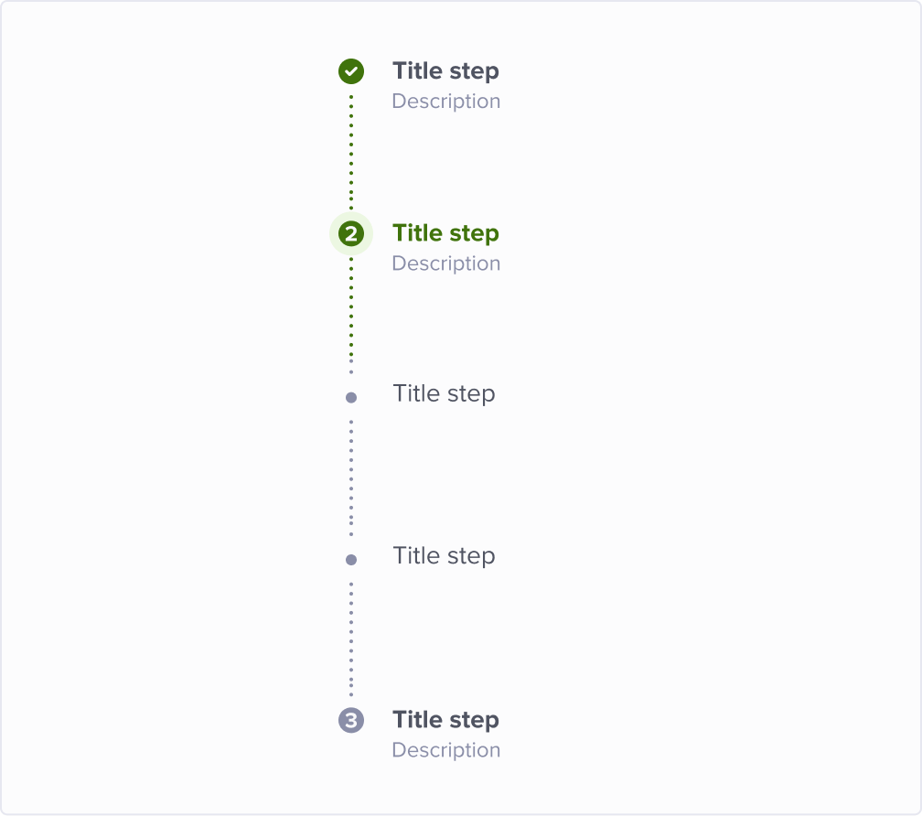Click the gray step number 3 circle
This screenshot has height=816, width=922.
coord(351,720)
